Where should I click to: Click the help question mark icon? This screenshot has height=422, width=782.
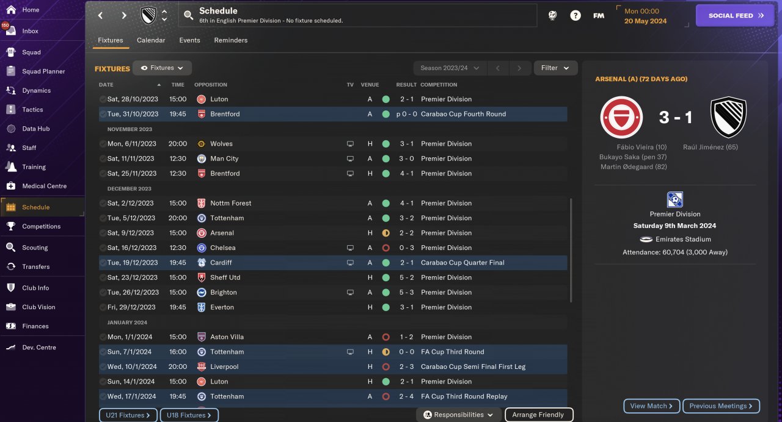coord(576,16)
